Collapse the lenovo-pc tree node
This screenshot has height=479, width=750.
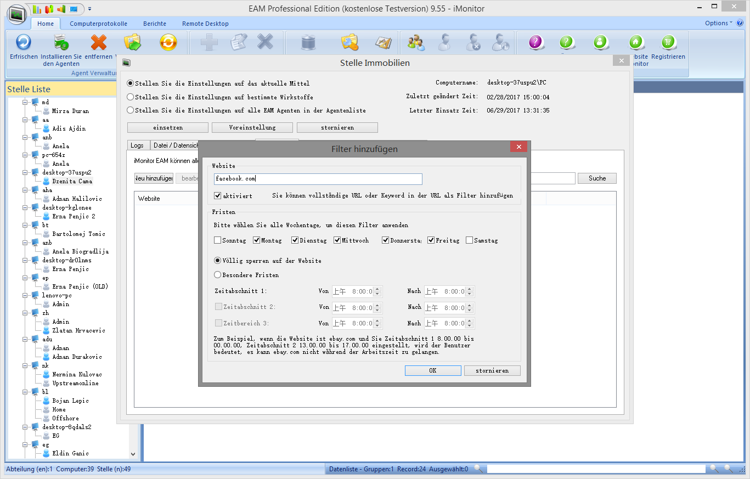coord(25,295)
